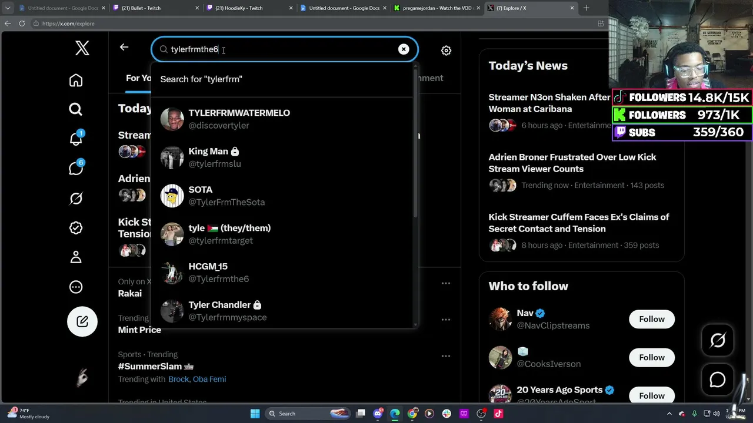Choose the King Man @tylerfrmslu suggestion

(282, 157)
